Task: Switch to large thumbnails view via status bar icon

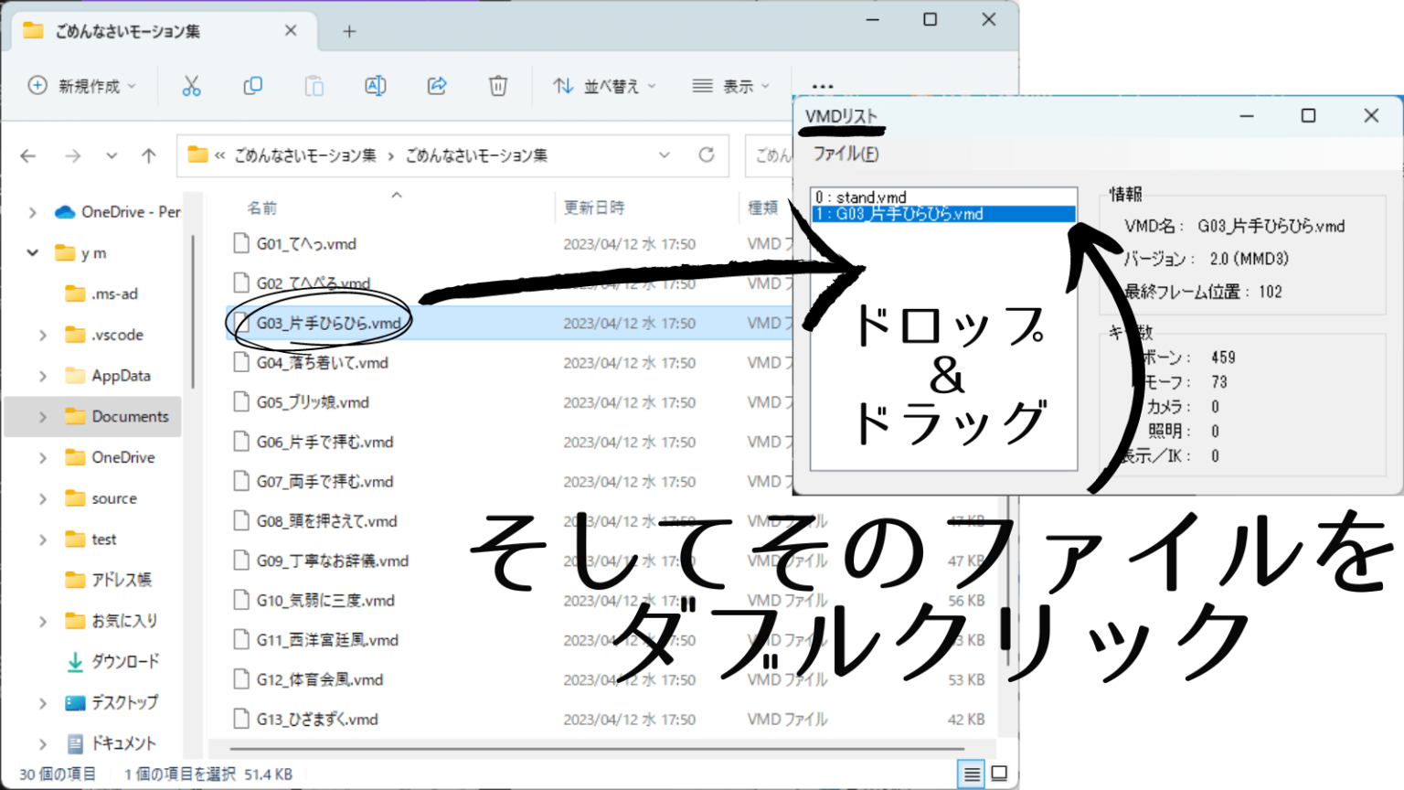Action: point(1001,774)
